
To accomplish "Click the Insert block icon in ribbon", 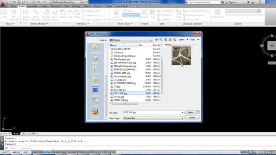I will (x=4, y=14).
